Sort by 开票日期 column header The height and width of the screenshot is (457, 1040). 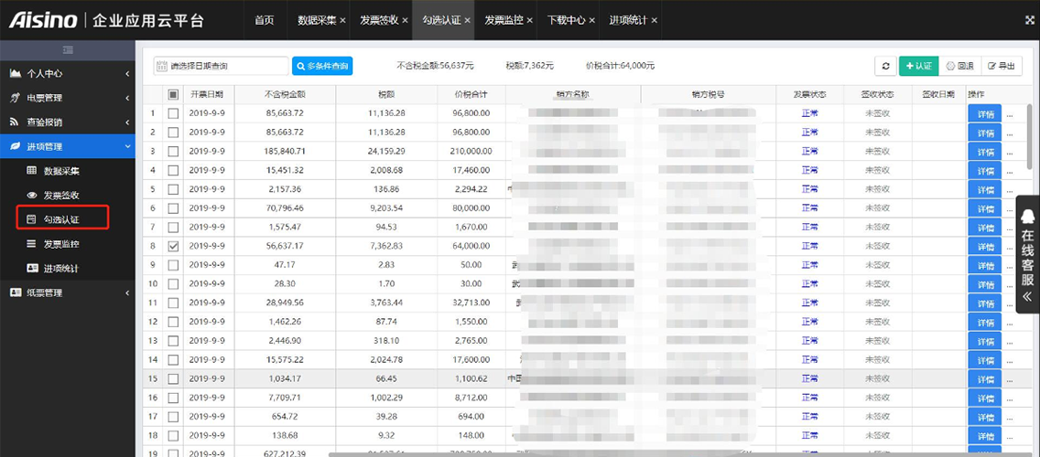tap(208, 95)
